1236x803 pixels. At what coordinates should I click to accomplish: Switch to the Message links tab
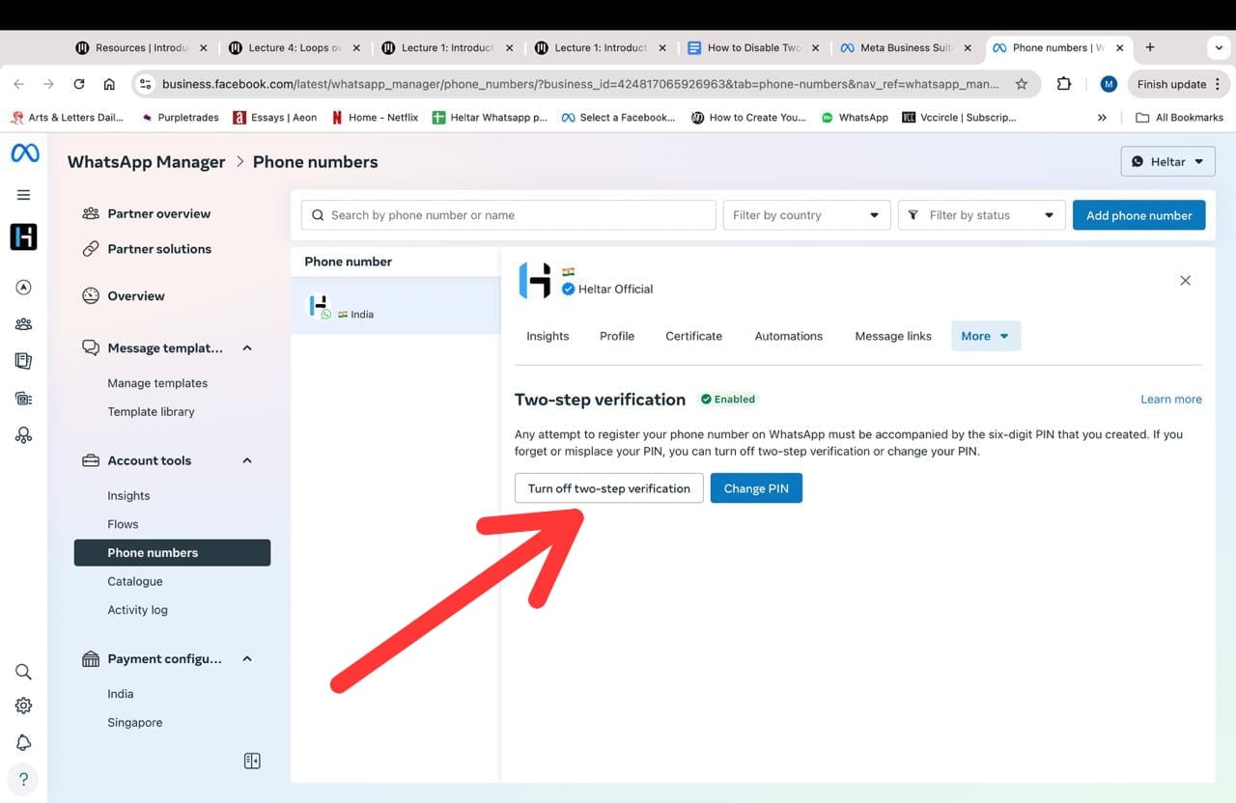[x=893, y=336]
